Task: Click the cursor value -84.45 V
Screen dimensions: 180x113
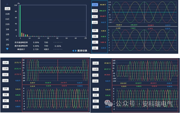Action: click(153, 83)
